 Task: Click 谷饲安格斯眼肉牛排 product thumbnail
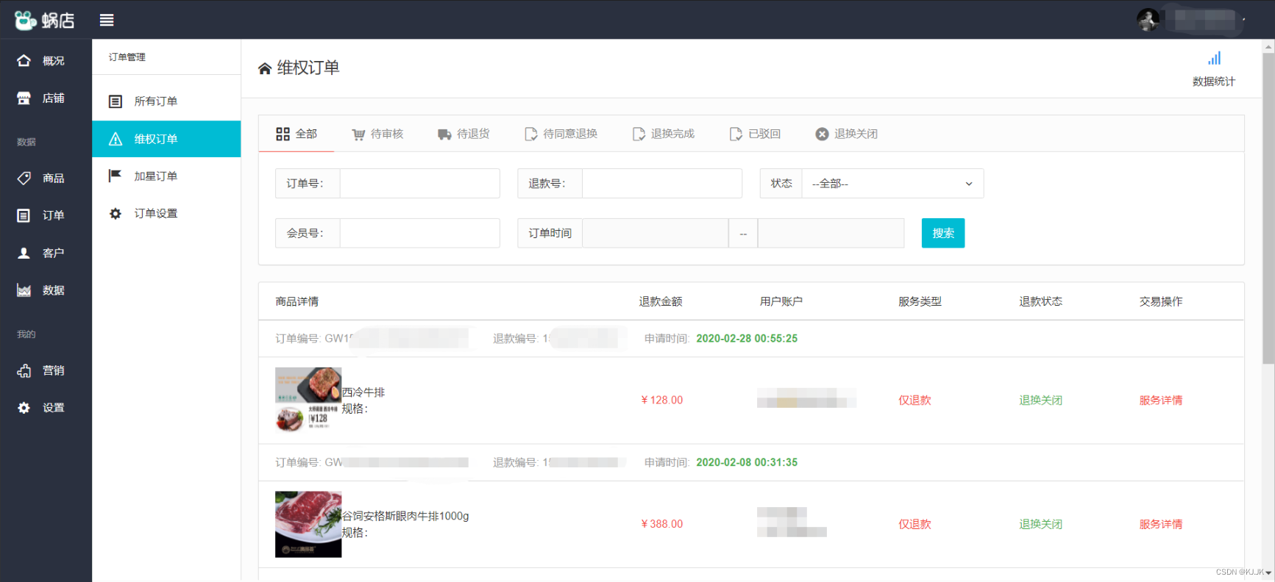(308, 524)
